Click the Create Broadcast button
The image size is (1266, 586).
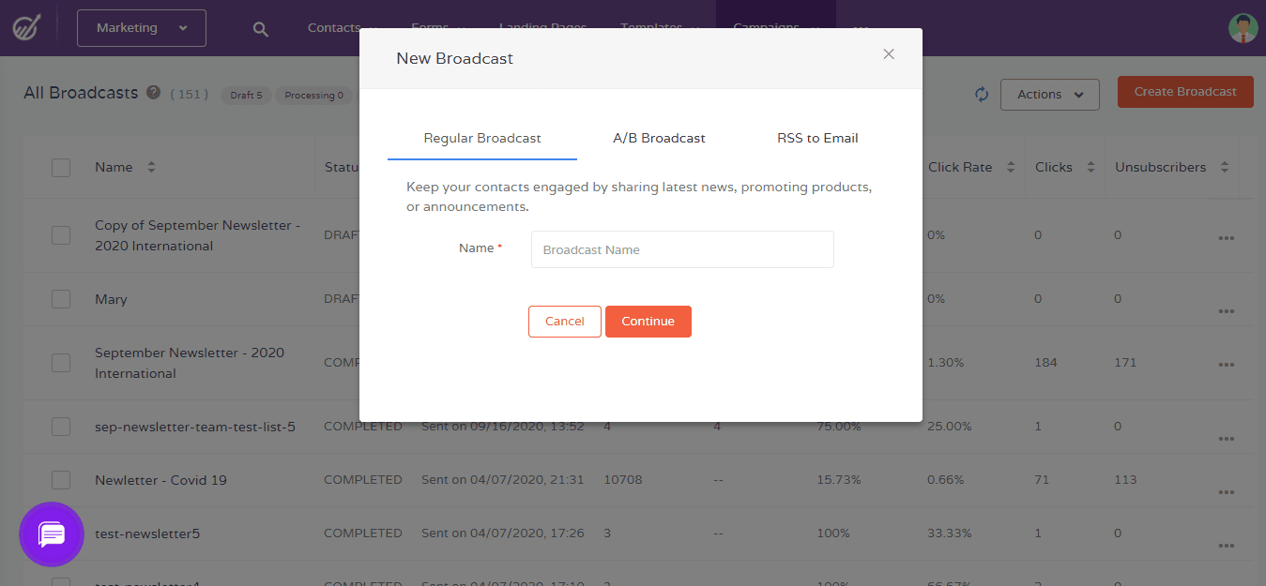[x=1184, y=92]
